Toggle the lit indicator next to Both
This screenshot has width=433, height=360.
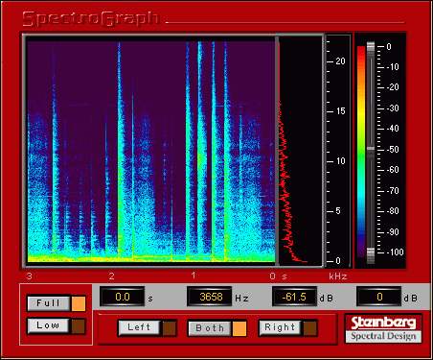(x=239, y=328)
